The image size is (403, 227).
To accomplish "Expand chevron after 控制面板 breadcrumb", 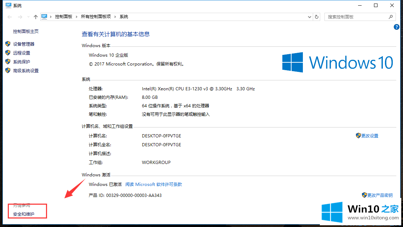I will [76, 17].
